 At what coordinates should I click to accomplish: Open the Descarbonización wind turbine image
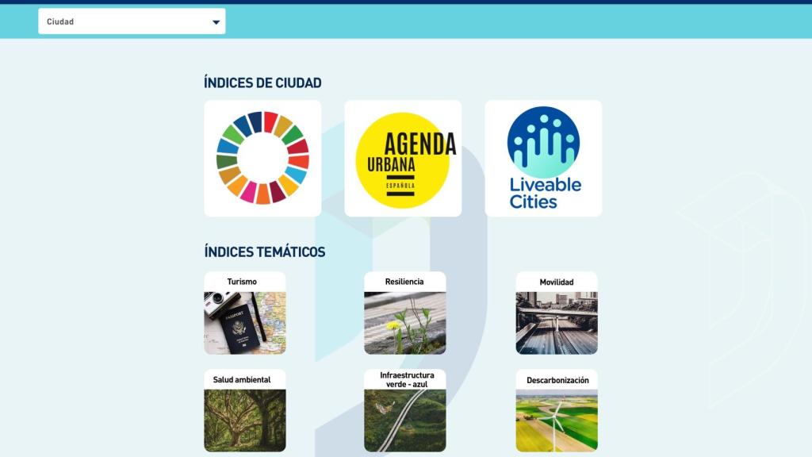click(556, 420)
